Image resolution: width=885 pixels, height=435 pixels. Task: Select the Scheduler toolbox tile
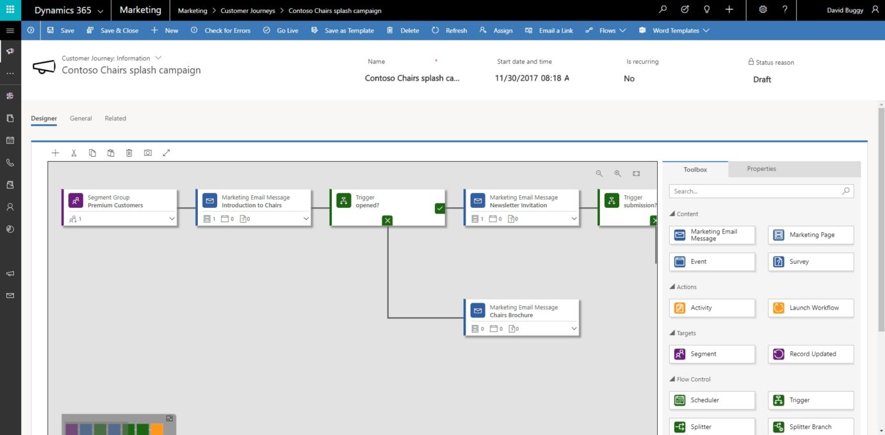tap(712, 400)
